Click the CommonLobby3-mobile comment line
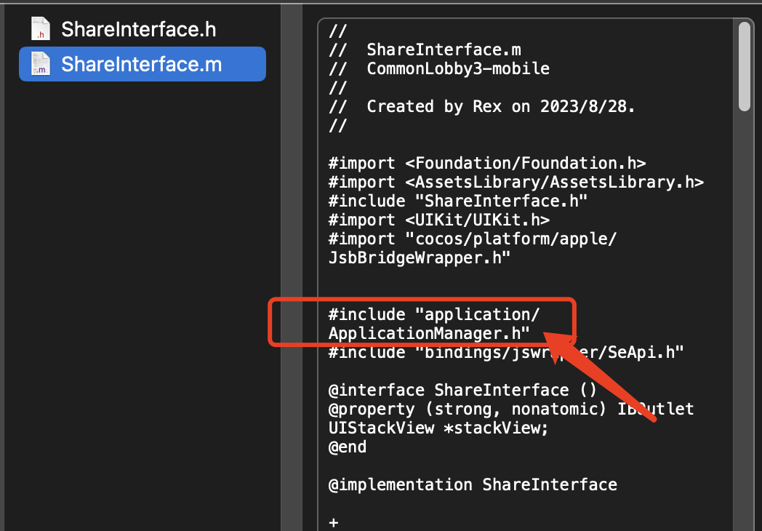Screen dimensions: 762x531 439,69
